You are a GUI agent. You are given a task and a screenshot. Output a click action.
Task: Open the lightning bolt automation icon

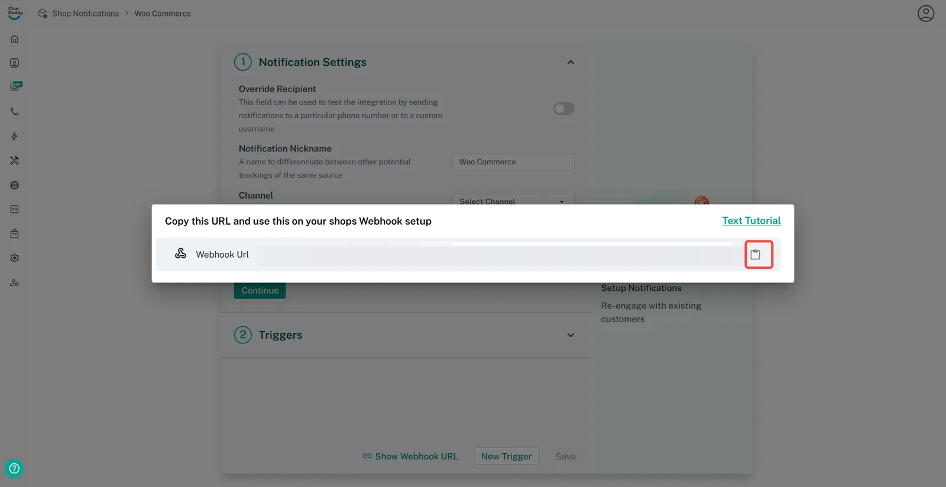[x=15, y=137]
